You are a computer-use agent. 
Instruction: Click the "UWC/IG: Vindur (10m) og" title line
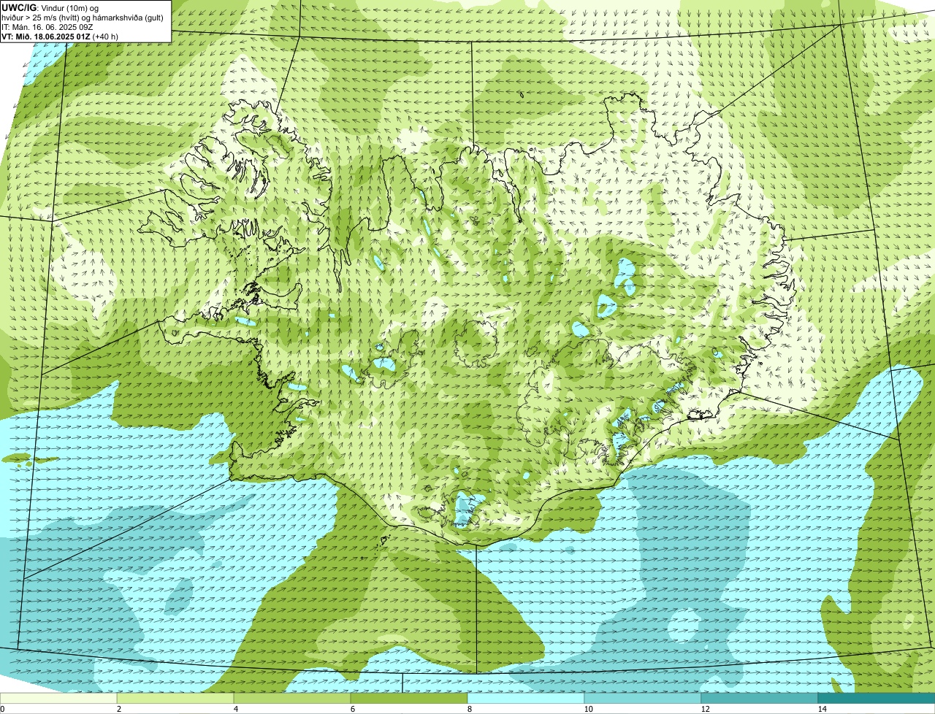(50, 7)
